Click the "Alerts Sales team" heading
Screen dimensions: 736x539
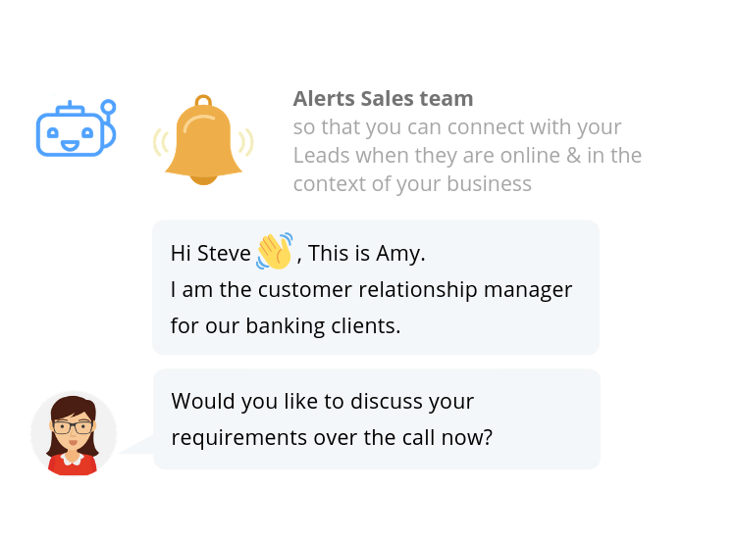click(x=383, y=99)
